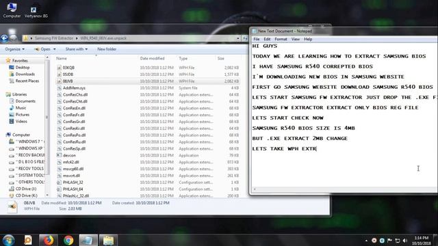Expand the address bar history dropdown

[238, 38]
